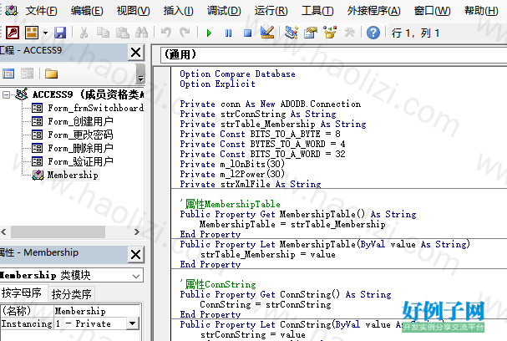Viewport: 507px width, 341px height.
Task: Open the 运行(R) menu
Action: pos(271,11)
